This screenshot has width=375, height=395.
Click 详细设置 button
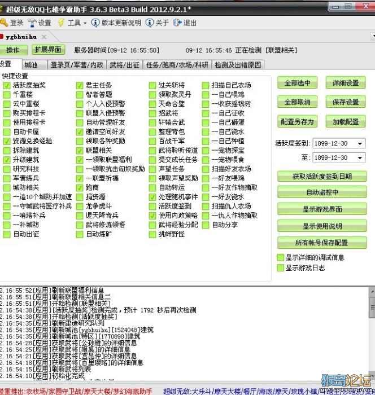pyautogui.click(x=346, y=82)
